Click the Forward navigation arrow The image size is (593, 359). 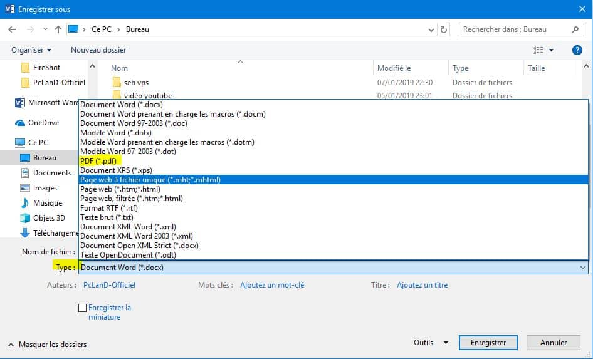click(31, 29)
